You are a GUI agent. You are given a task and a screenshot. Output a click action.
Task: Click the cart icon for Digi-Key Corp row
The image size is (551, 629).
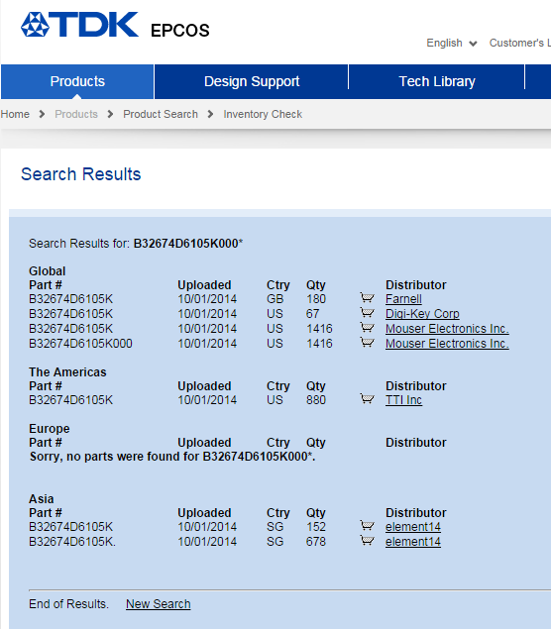coord(368,313)
